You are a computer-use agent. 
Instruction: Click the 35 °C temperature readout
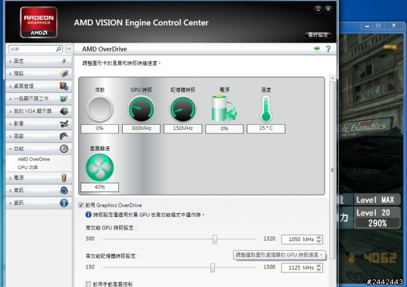[266, 129]
